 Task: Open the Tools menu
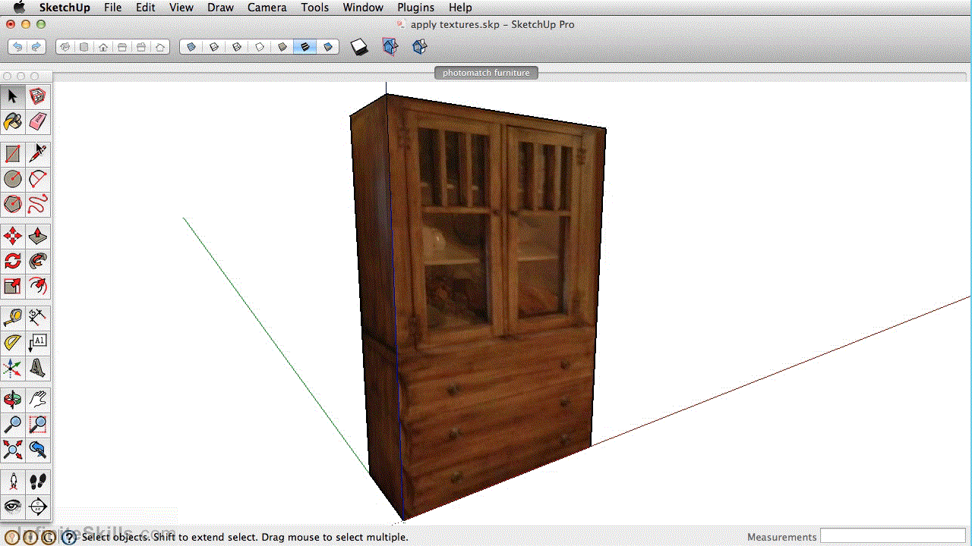click(x=314, y=8)
